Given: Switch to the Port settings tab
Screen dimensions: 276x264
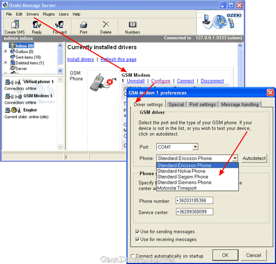Looking at the screenshot, I should 202,105.
